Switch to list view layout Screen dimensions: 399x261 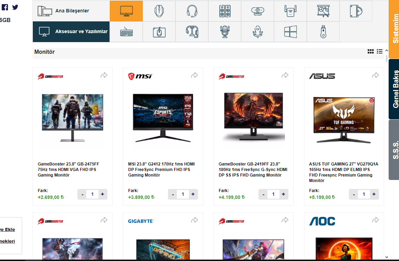pos(380,51)
